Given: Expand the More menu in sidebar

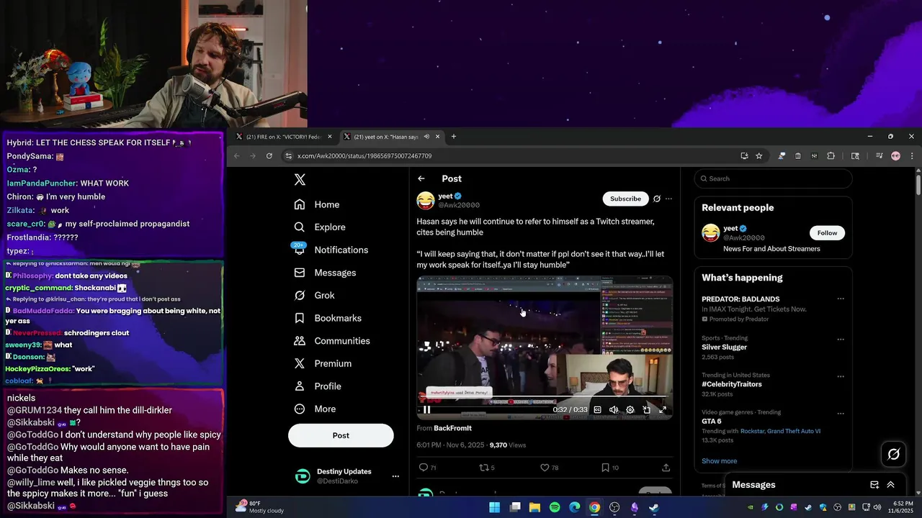Looking at the screenshot, I should pos(315,409).
